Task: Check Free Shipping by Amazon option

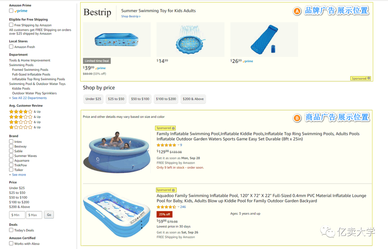Action: (x=11, y=25)
